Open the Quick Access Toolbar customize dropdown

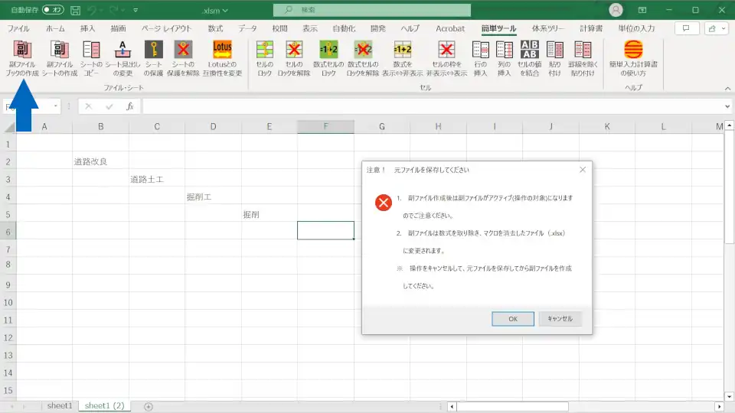[x=136, y=11]
